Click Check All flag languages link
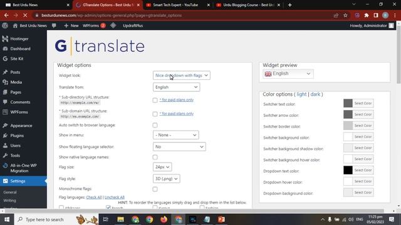Image resolution: width=401 pixels, height=225 pixels. click(94, 197)
